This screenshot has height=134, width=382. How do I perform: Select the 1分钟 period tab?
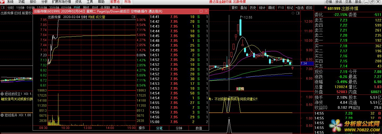coord(20,8)
